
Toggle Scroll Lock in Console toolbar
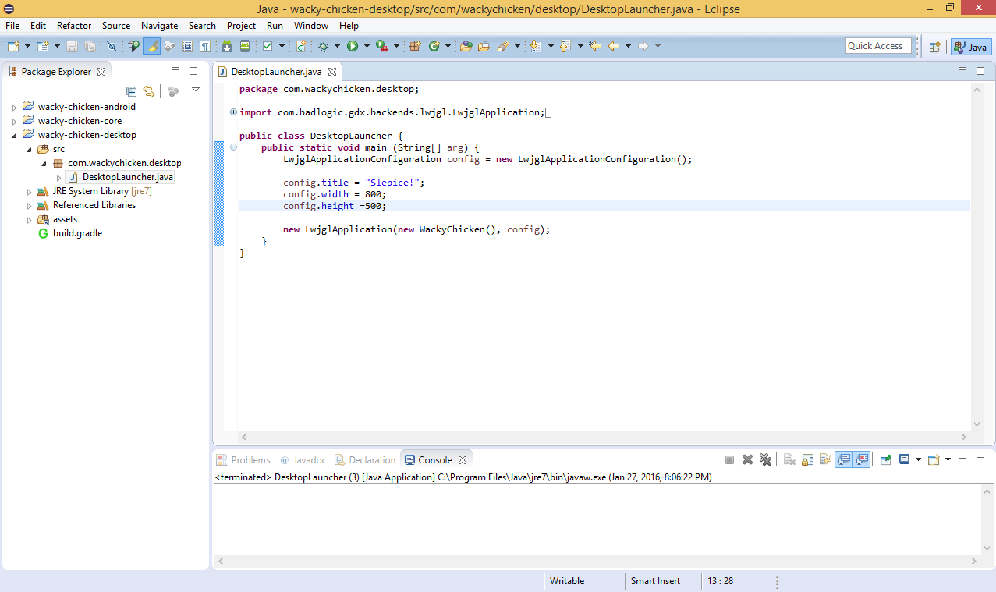(807, 460)
